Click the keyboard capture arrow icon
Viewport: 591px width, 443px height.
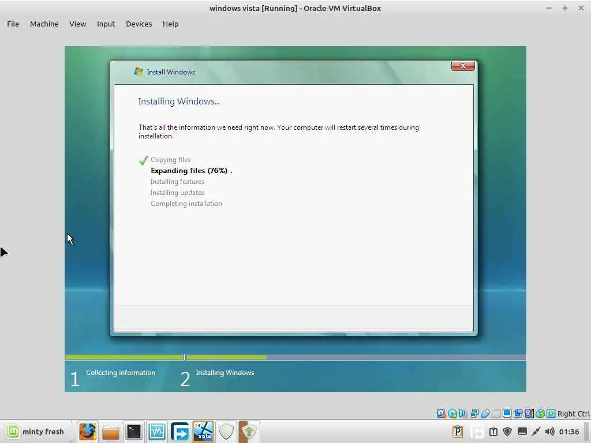tap(551, 414)
